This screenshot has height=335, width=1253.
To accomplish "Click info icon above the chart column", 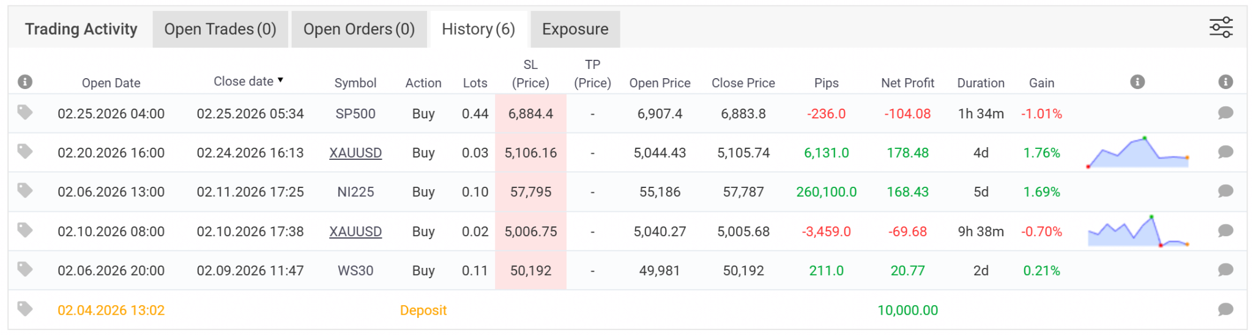I will [x=1137, y=82].
